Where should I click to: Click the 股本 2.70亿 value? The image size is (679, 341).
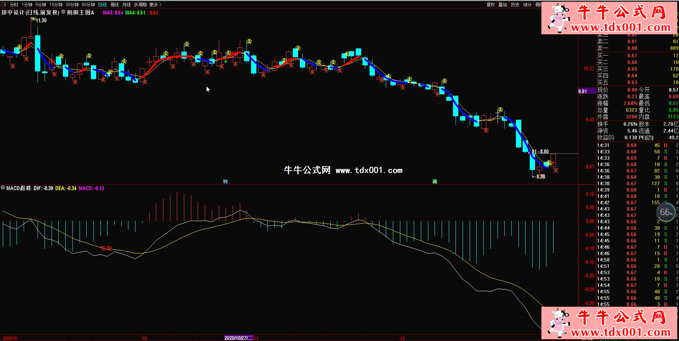tap(671, 124)
